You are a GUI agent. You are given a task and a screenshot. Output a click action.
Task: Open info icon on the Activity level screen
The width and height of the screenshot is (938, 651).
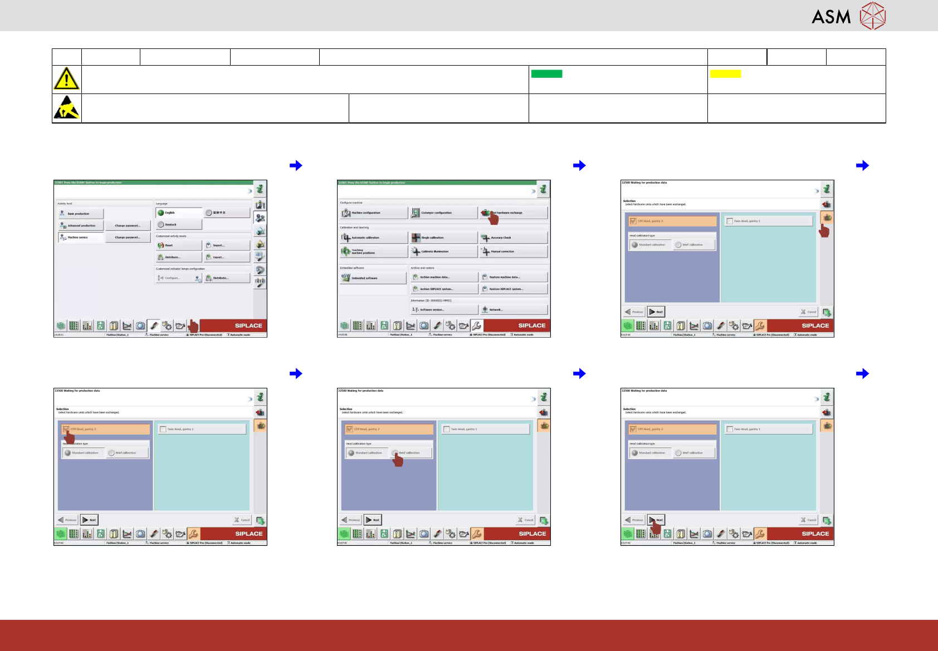260,189
